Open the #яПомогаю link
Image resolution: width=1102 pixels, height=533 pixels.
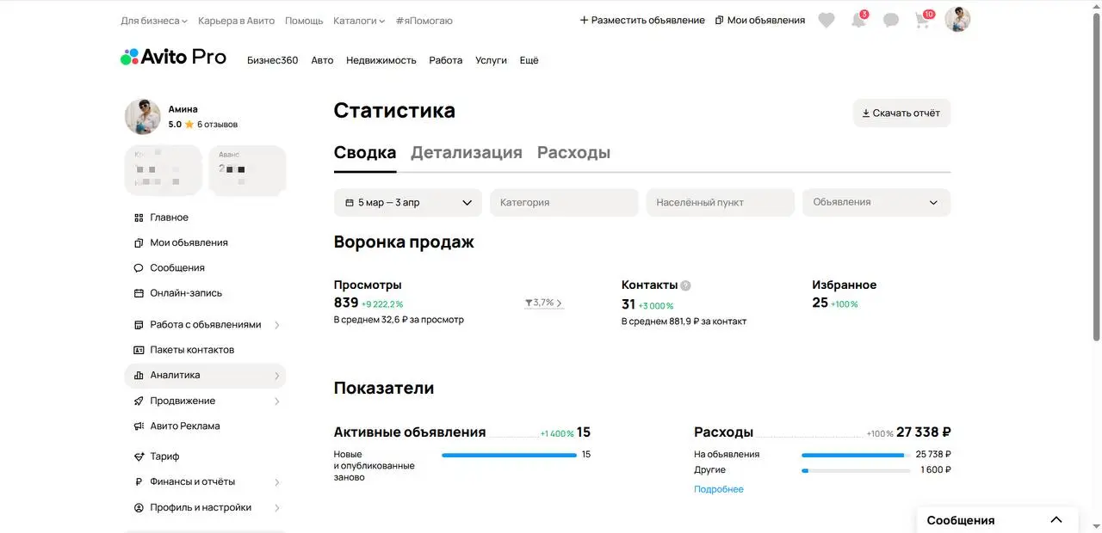coord(424,21)
